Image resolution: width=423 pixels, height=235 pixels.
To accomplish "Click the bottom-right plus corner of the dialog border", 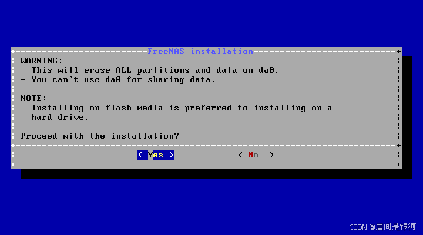I will [399, 164].
